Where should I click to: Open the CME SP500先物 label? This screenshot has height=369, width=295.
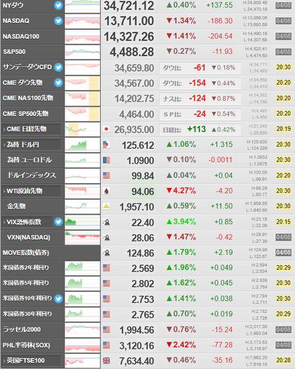(25, 114)
